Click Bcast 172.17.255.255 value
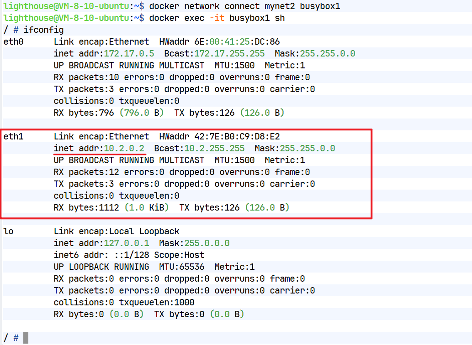Screen dimensions: 472x345 [x=229, y=53]
